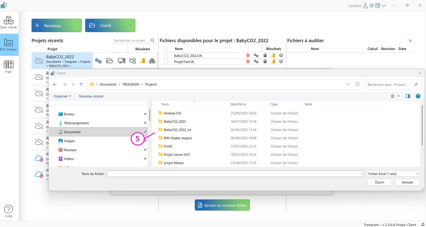Toggle the select-all checkbox next to Nom
This screenshot has width=426, height=227.
[x=166, y=49]
